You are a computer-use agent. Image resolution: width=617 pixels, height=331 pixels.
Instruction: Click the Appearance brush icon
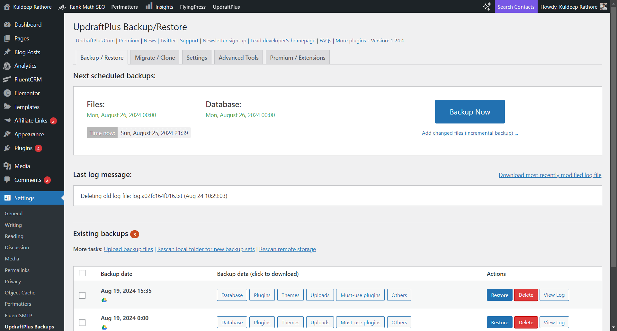[7, 134]
